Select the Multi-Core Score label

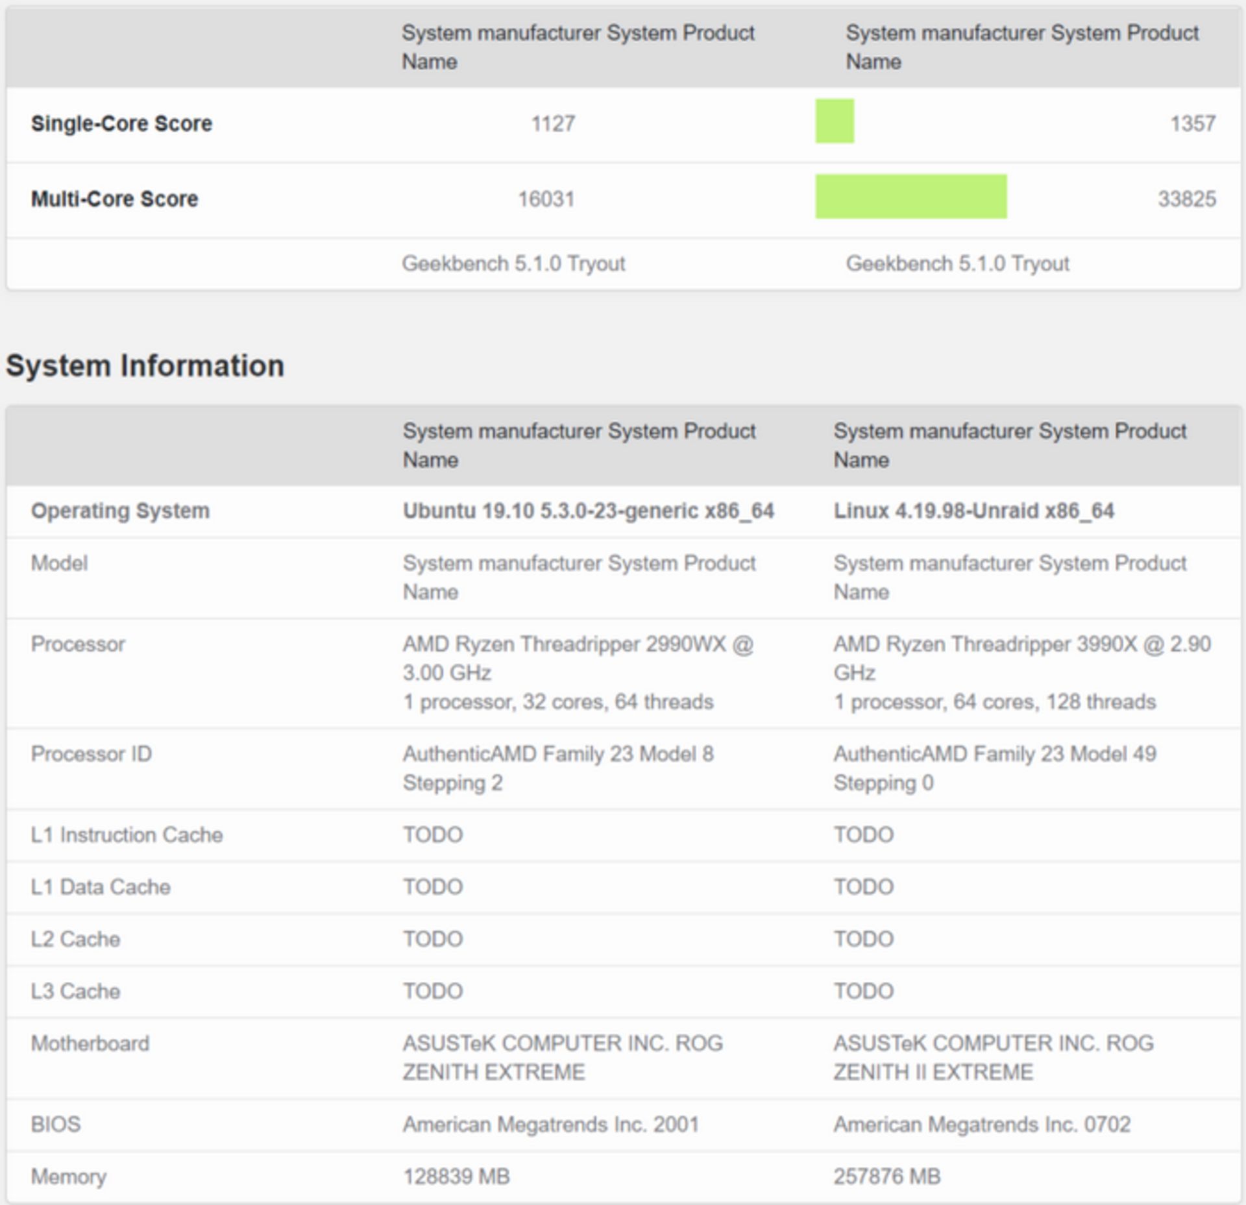tap(114, 199)
